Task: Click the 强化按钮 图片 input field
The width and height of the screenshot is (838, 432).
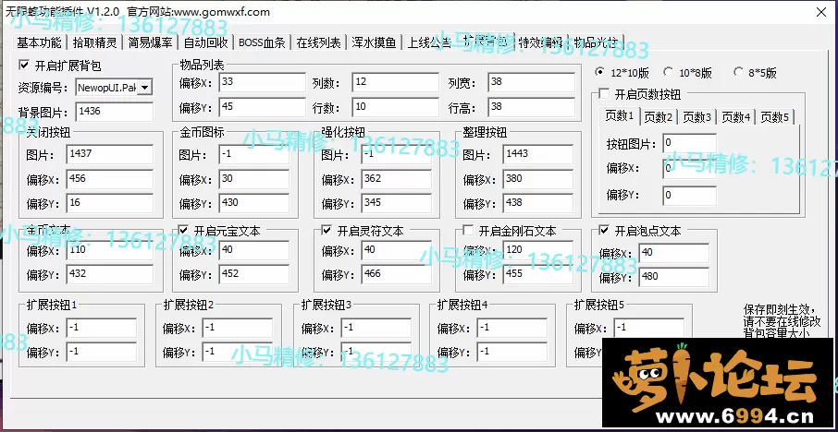Action: pos(397,154)
